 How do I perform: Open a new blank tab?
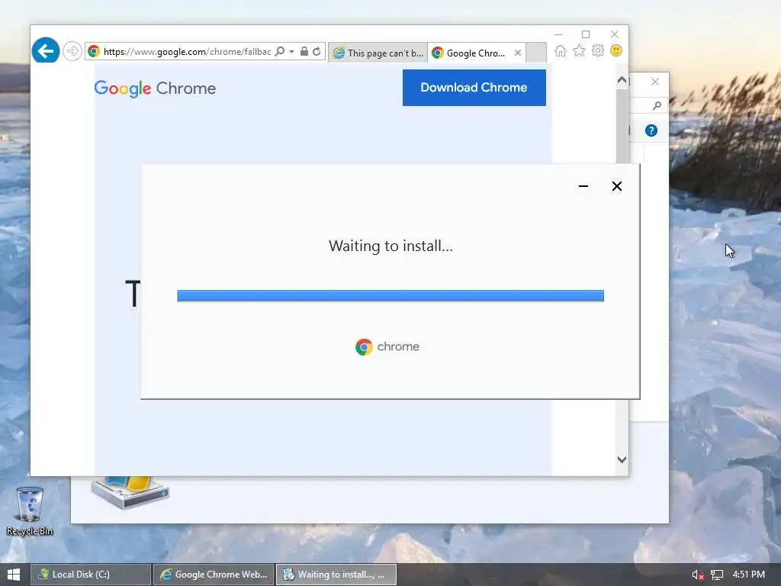coord(536,53)
